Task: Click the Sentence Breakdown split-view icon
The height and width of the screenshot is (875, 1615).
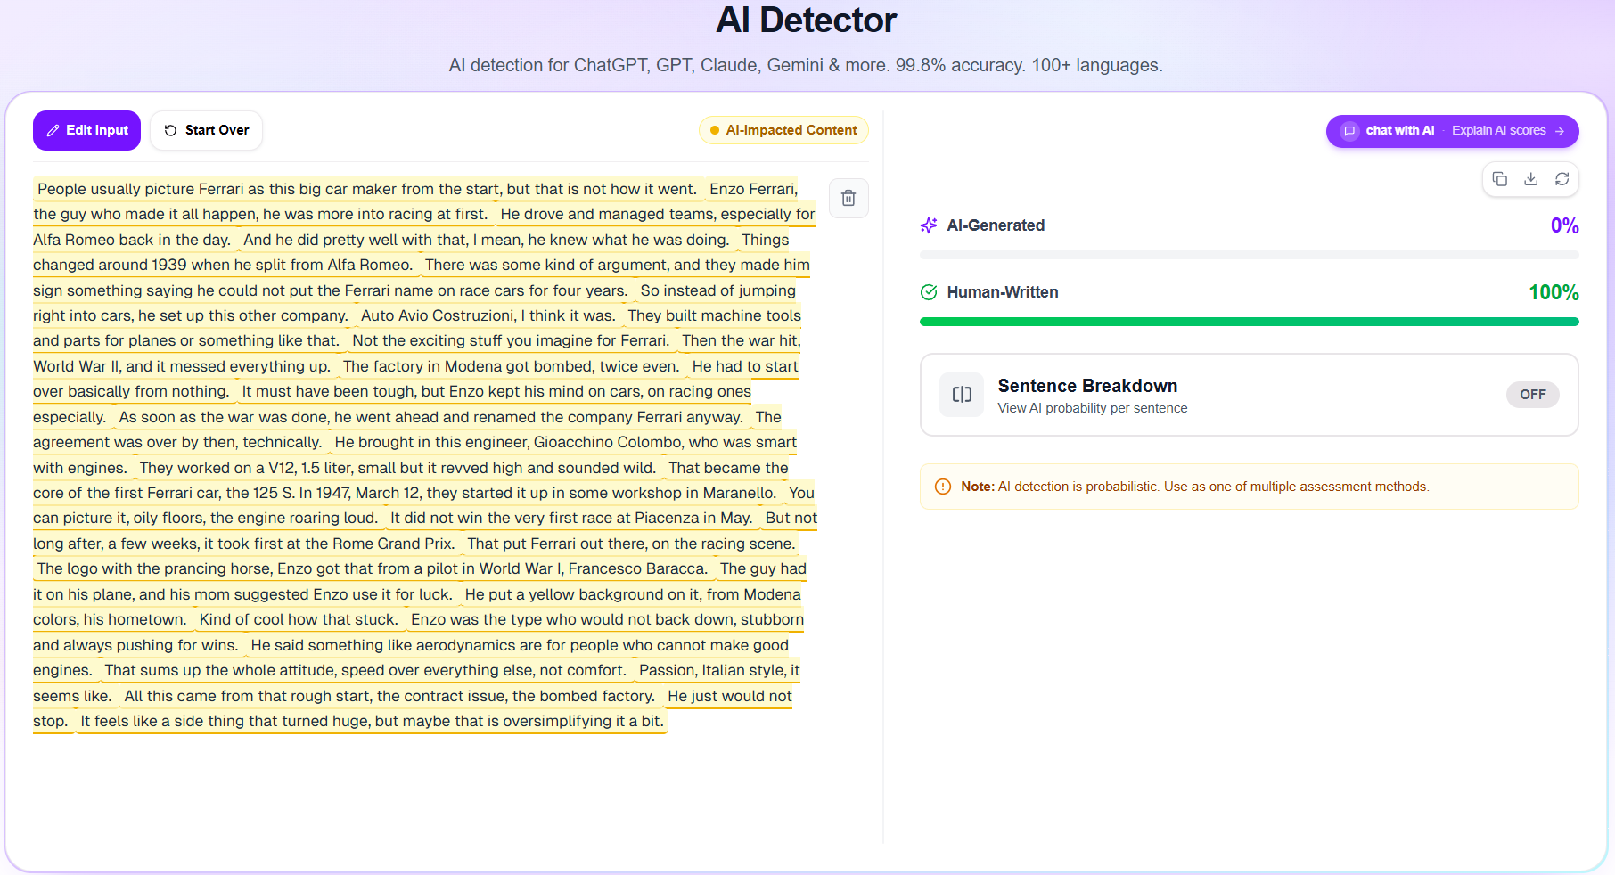Action: coord(962,395)
